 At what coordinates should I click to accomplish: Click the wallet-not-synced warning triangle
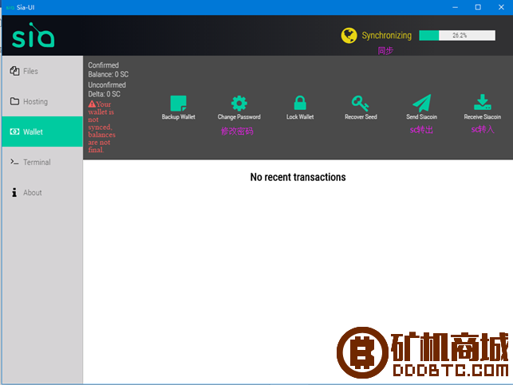[92, 104]
